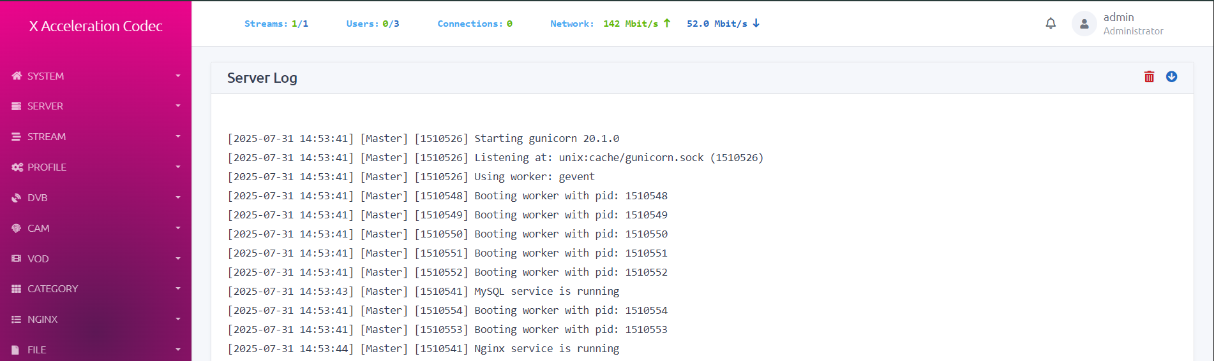
Task: Expand the VOD menu arrow
Action: coord(178,258)
